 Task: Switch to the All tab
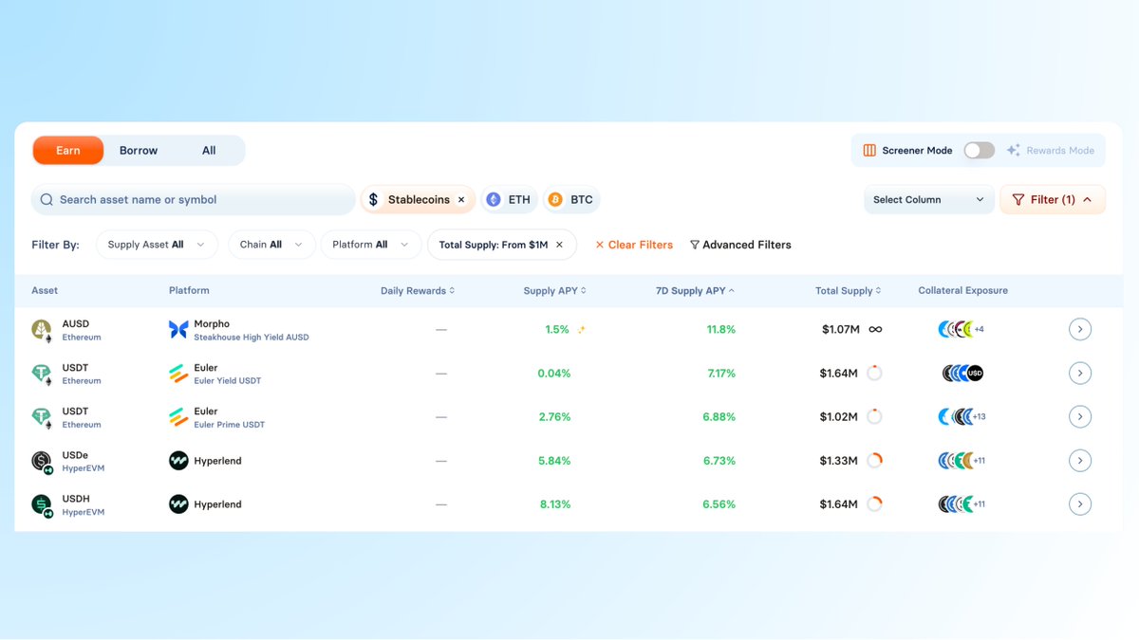click(209, 150)
